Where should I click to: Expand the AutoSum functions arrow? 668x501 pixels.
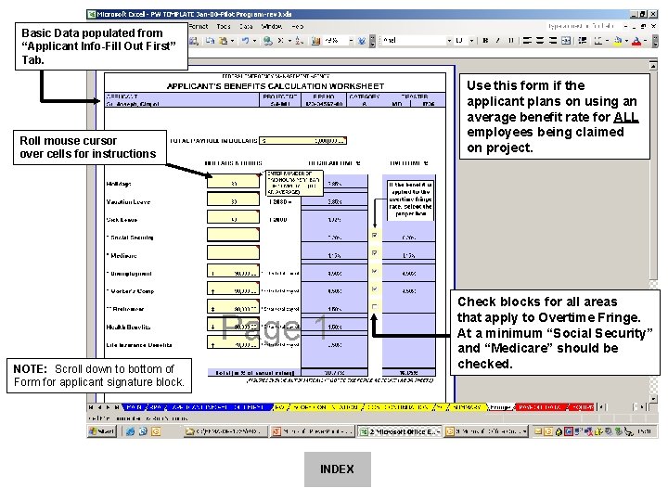(x=289, y=41)
